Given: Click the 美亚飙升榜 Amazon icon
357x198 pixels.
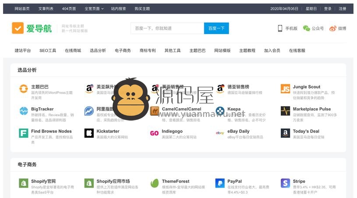Looking at the screenshot, I should coord(89,89).
